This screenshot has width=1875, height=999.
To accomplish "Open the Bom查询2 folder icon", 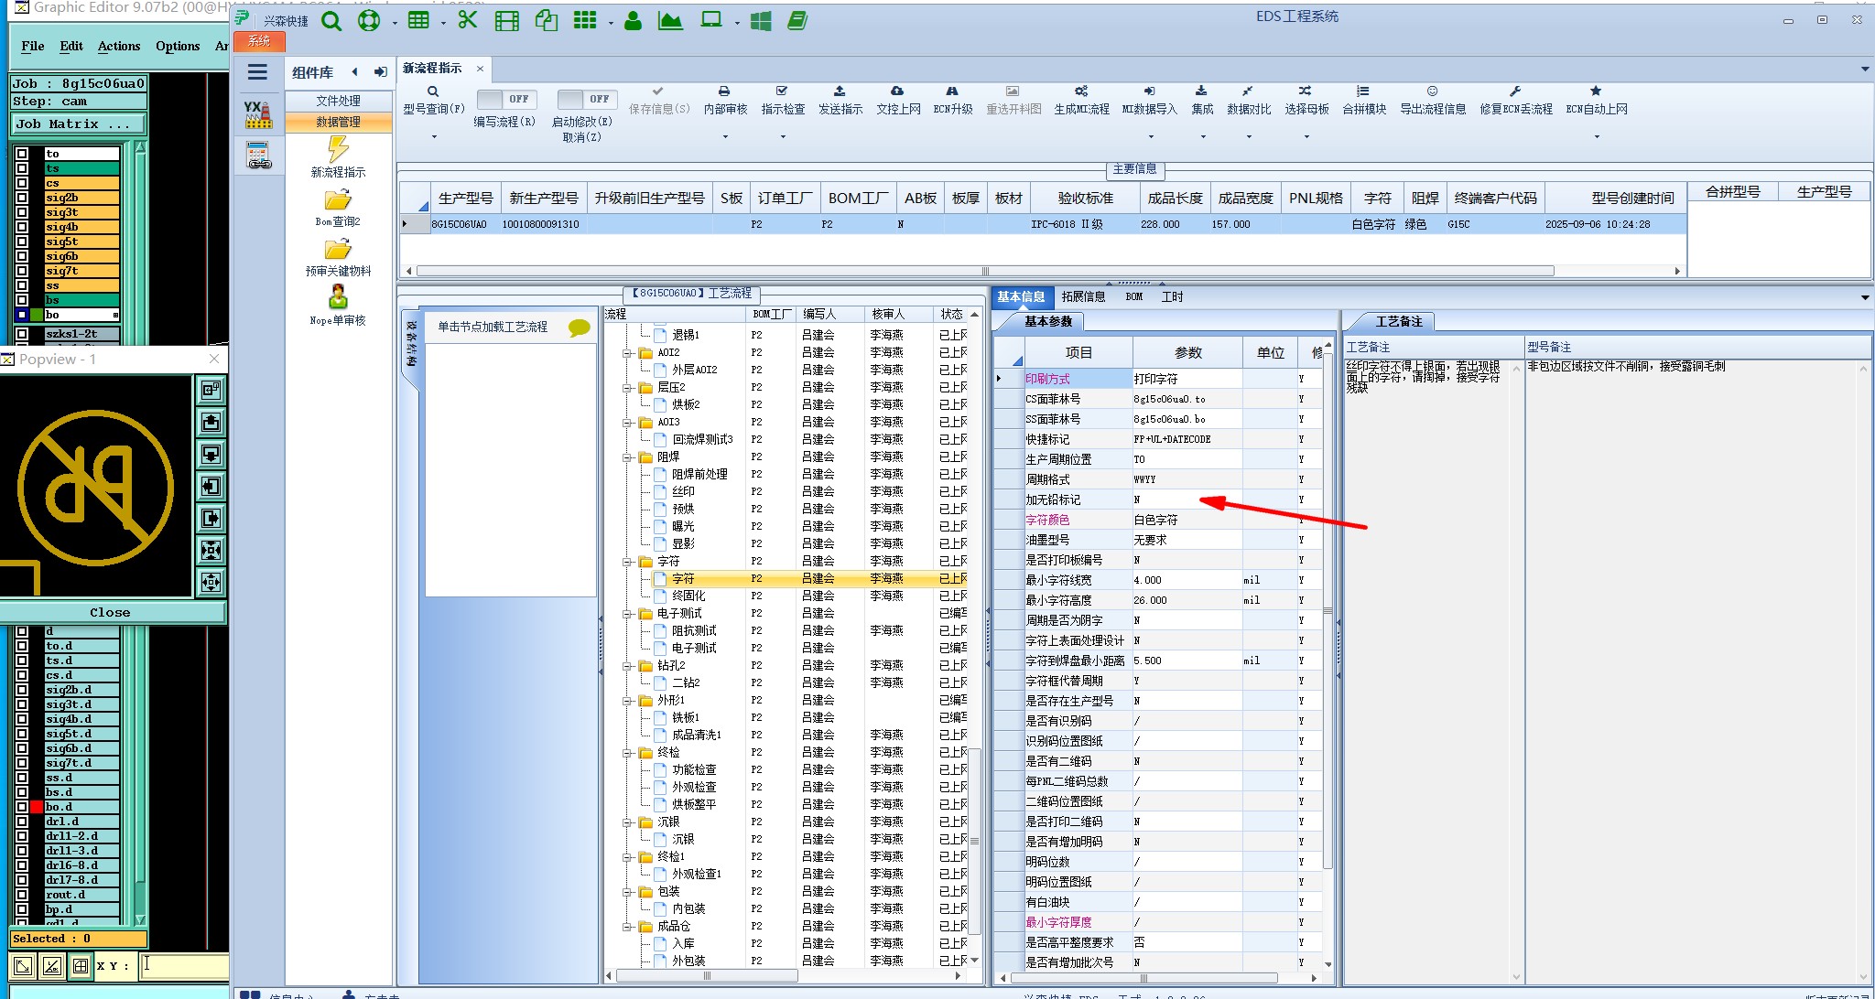I will (338, 199).
